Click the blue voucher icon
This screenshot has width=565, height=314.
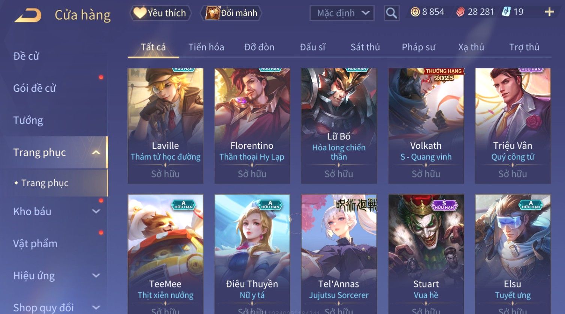tap(506, 12)
